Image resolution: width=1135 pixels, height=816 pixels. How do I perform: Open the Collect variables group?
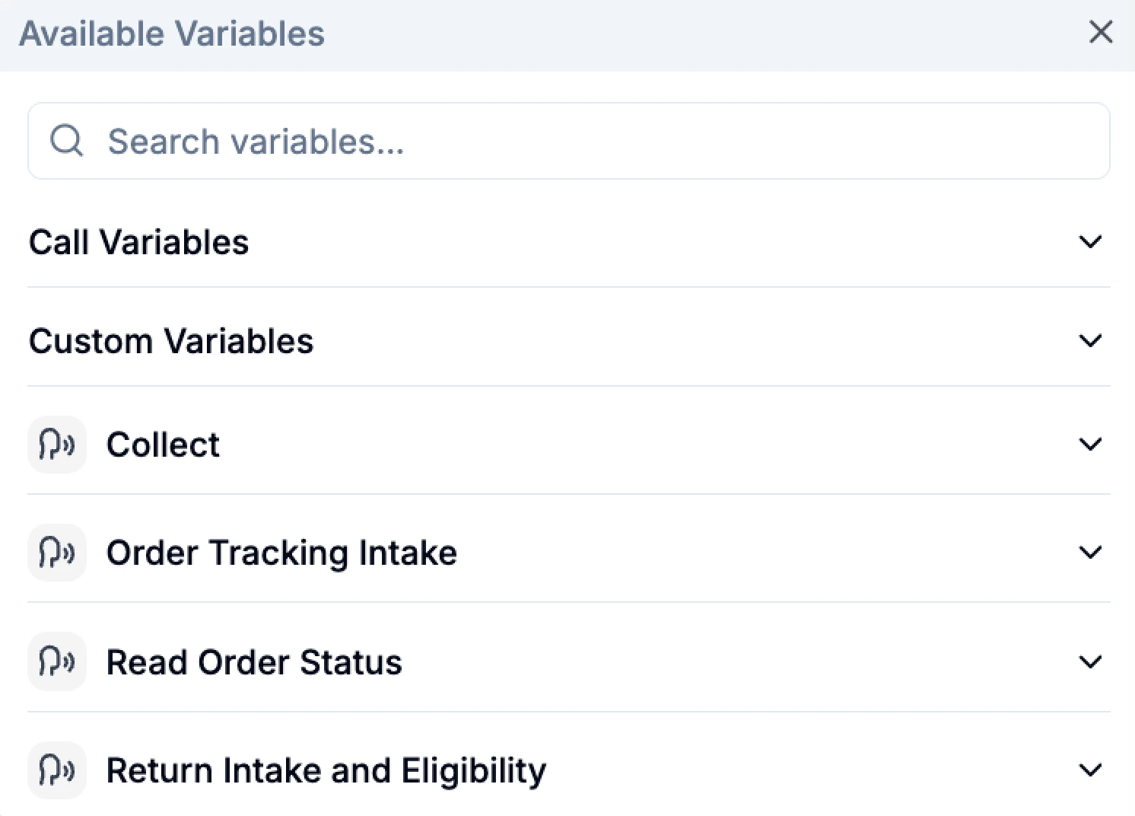(1091, 444)
